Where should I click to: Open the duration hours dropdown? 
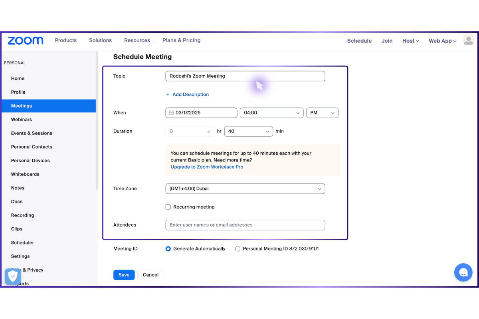(x=190, y=131)
